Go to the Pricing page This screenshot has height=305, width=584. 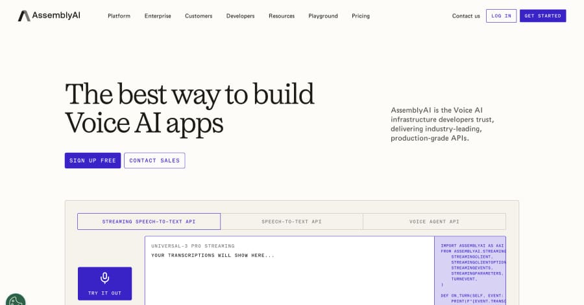tap(361, 16)
